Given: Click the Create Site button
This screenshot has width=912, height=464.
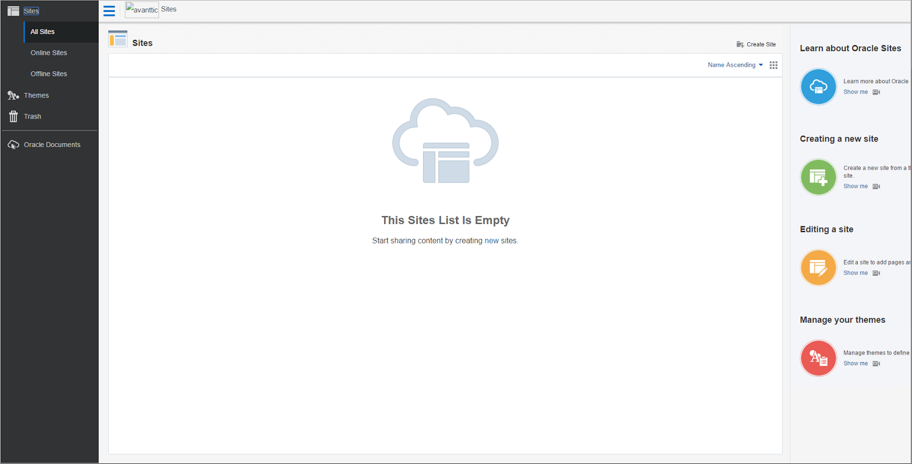Looking at the screenshot, I should (756, 44).
